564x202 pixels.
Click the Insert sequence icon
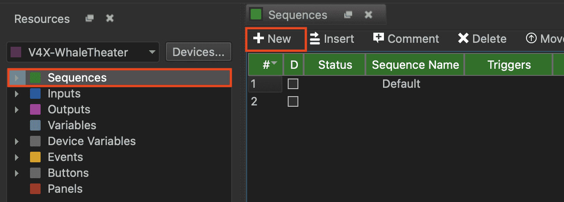tap(315, 39)
